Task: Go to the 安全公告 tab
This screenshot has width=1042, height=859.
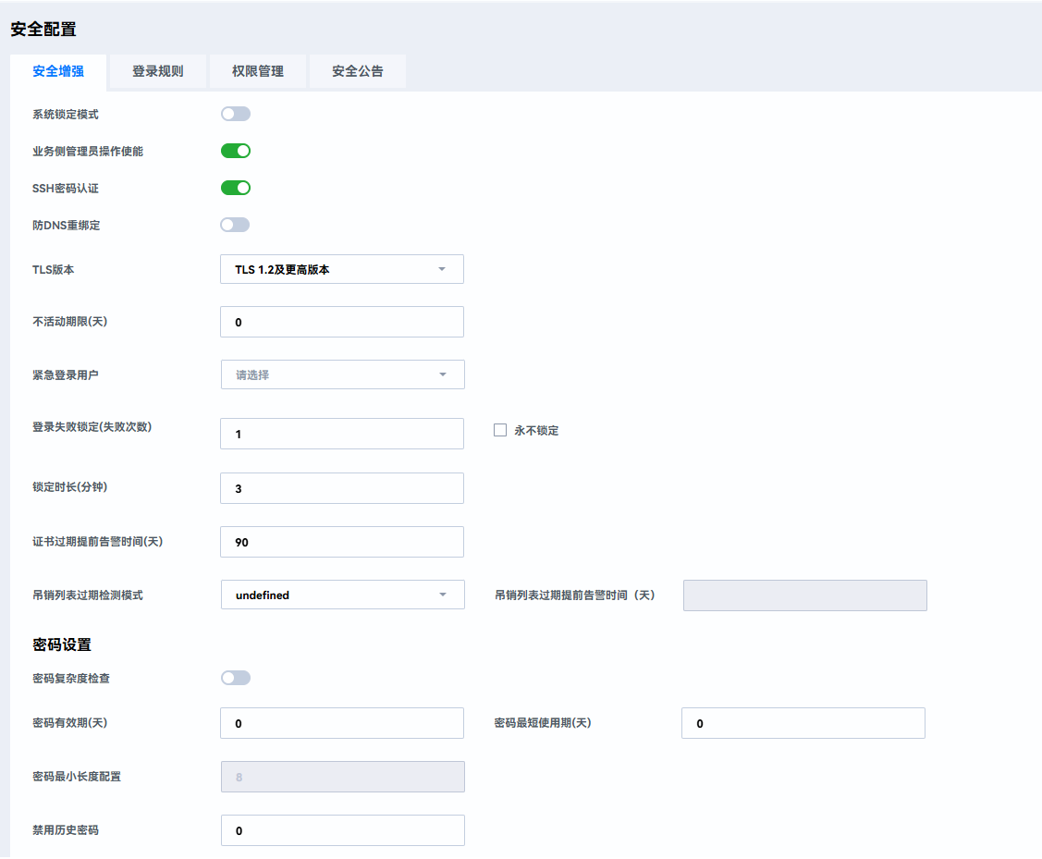Action: pos(357,71)
